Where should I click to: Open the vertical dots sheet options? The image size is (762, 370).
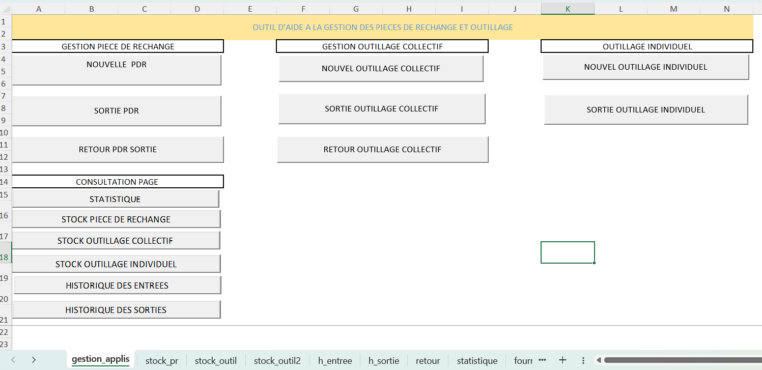[583, 360]
